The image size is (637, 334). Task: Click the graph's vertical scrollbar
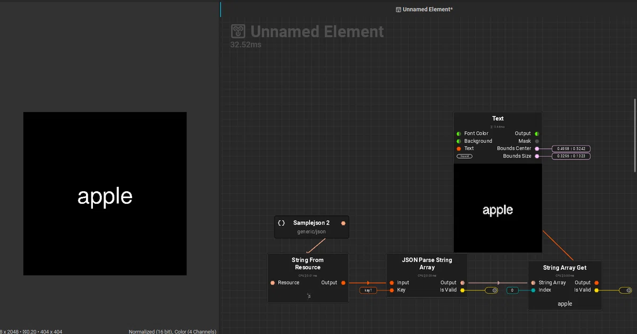pos(635,135)
